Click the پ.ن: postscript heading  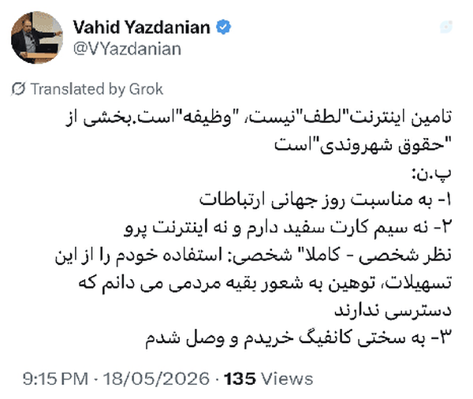[x=432, y=173]
